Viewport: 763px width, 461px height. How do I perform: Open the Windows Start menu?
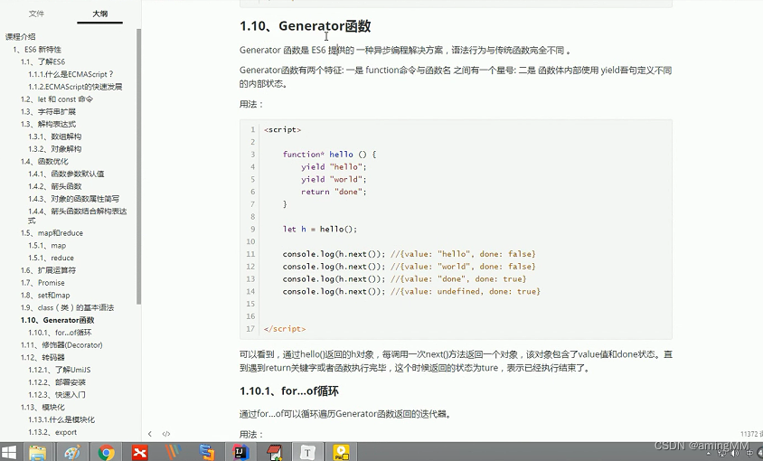click(x=9, y=452)
